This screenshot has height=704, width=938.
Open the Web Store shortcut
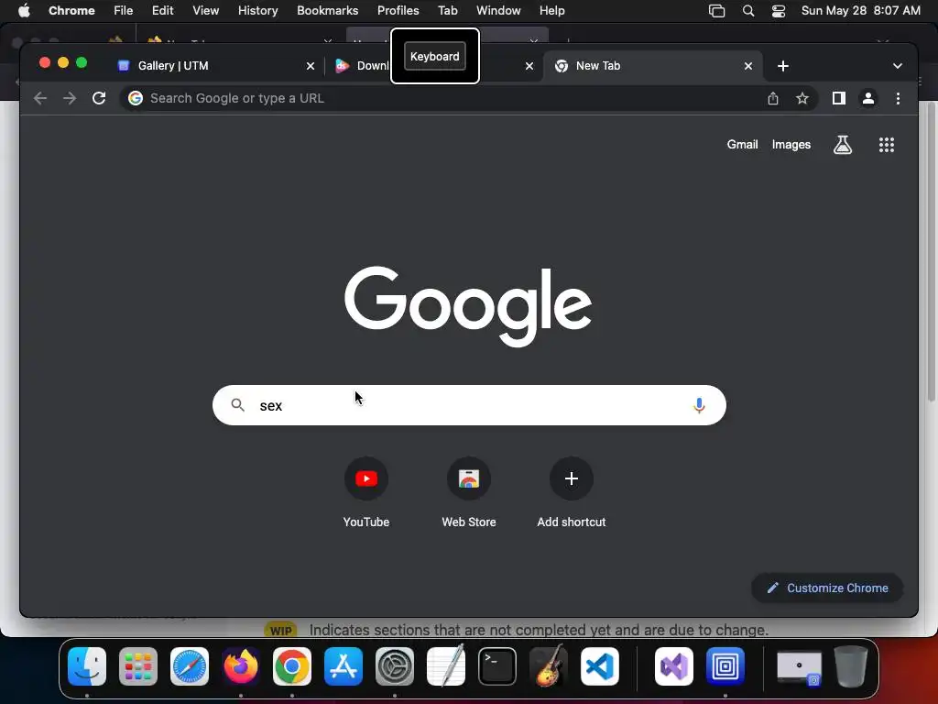469,492
